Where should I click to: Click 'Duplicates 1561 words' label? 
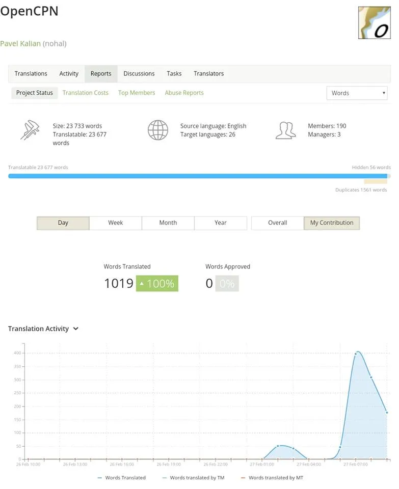361,190
